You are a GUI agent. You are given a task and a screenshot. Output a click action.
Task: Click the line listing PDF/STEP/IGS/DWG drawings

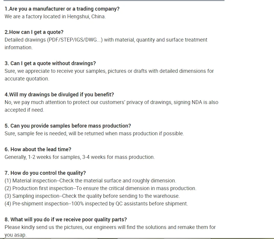106,40
